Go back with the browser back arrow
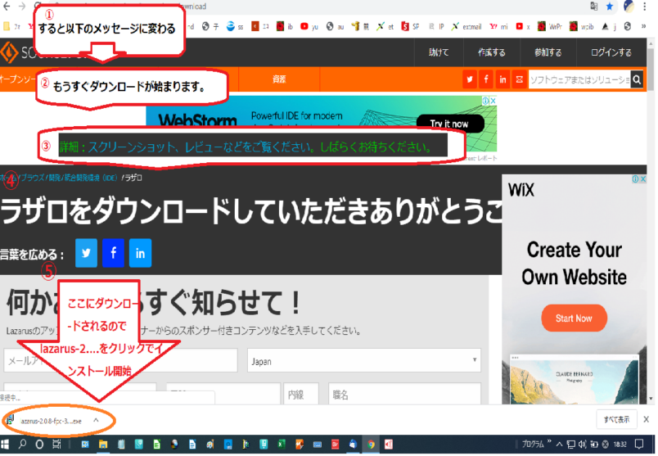Screen dimensions: 658x456 [x=7, y=7]
